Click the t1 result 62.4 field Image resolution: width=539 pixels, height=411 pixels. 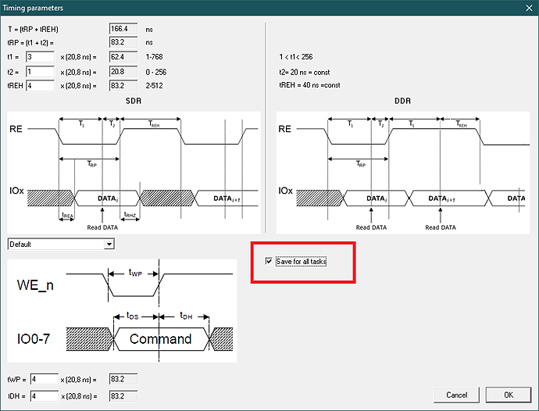click(123, 57)
